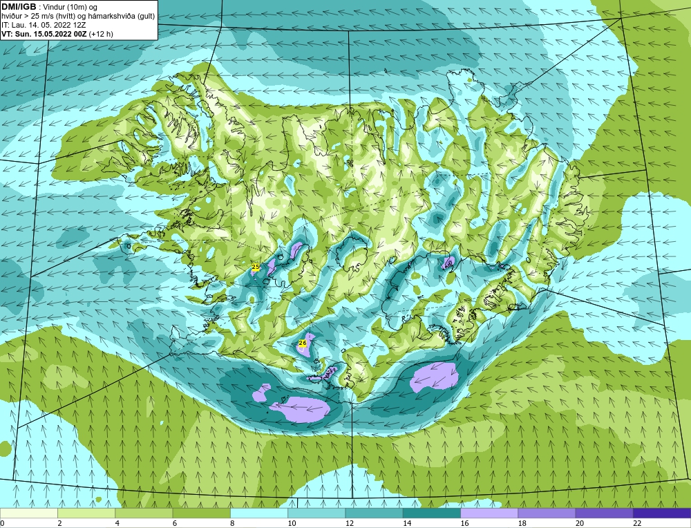Click the '(+12 h)' forecast offset text
691x528 pixels.
pyautogui.click(x=101, y=34)
